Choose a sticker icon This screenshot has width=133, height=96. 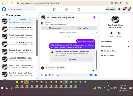click(49, 75)
